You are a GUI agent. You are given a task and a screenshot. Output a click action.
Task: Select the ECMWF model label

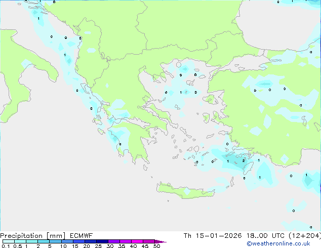tap(82, 236)
